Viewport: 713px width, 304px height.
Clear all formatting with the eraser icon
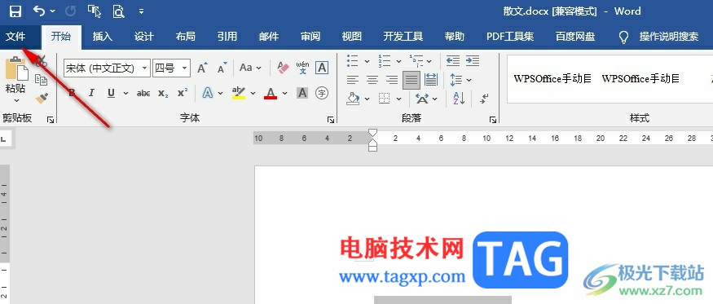[x=283, y=68]
